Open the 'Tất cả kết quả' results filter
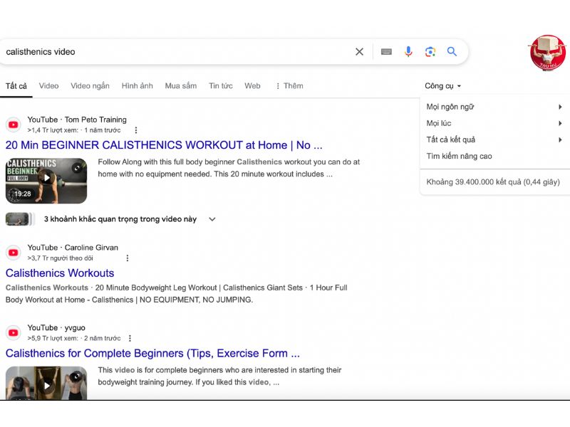 tap(494, 139)
